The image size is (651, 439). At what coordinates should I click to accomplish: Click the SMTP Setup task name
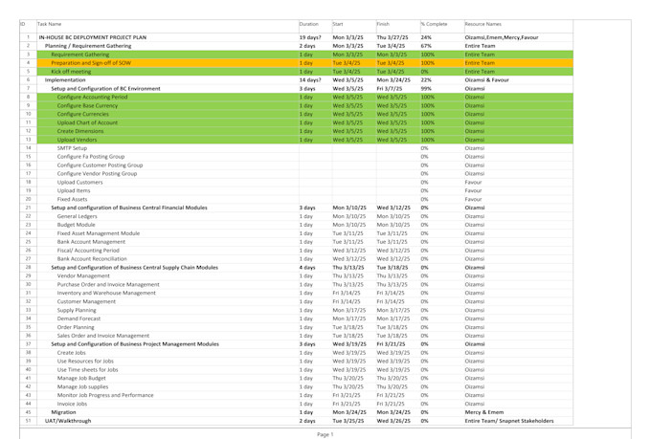tap(72, 148)
